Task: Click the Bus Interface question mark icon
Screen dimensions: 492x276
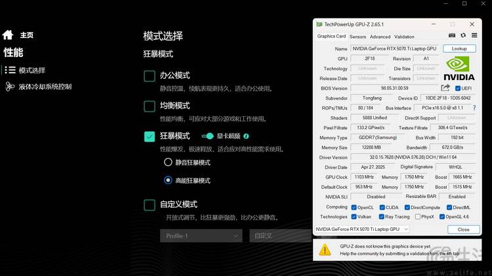Action: pos(474,108)
